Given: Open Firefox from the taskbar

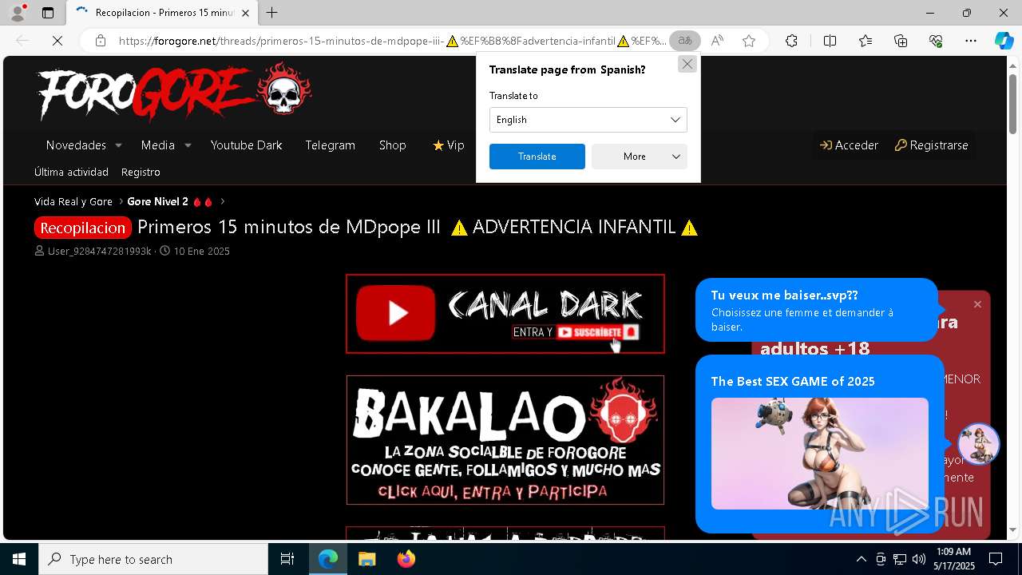Looking at the screenshot, I should [x=406, y=559].
